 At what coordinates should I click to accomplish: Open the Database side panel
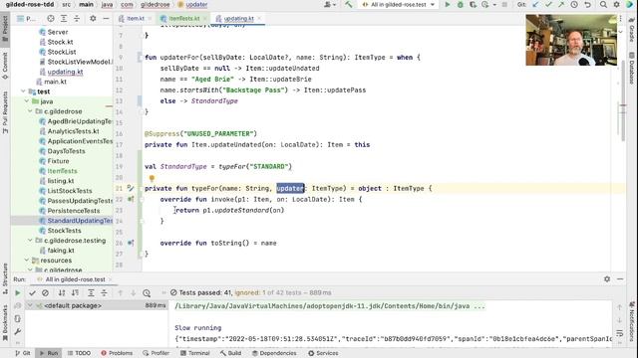coord(632,68)
